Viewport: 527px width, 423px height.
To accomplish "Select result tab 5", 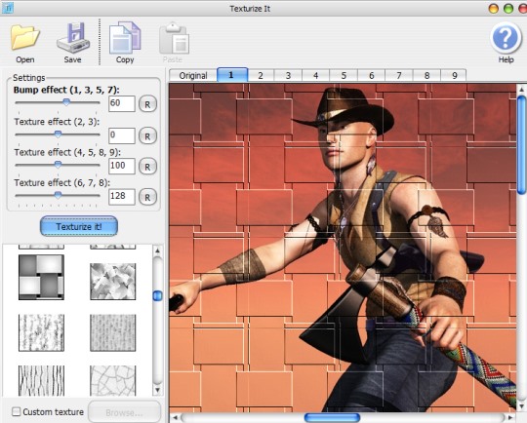I will 344,76.
